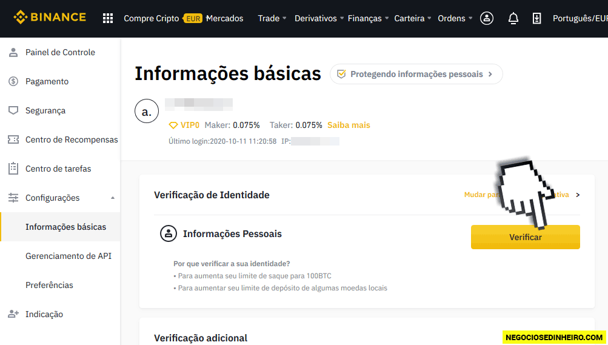Image resolution: width=608 pixels, height=345 pixels.
Task: Open Compre Cripto menu
Action: tap(151, 18)
